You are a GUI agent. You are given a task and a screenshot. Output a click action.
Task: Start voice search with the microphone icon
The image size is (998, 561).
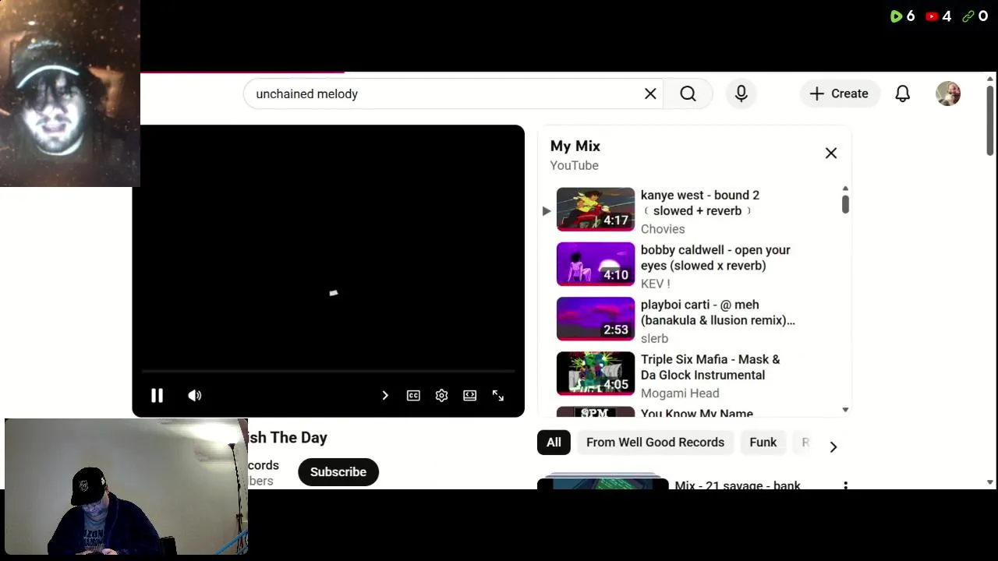[741, 93]
